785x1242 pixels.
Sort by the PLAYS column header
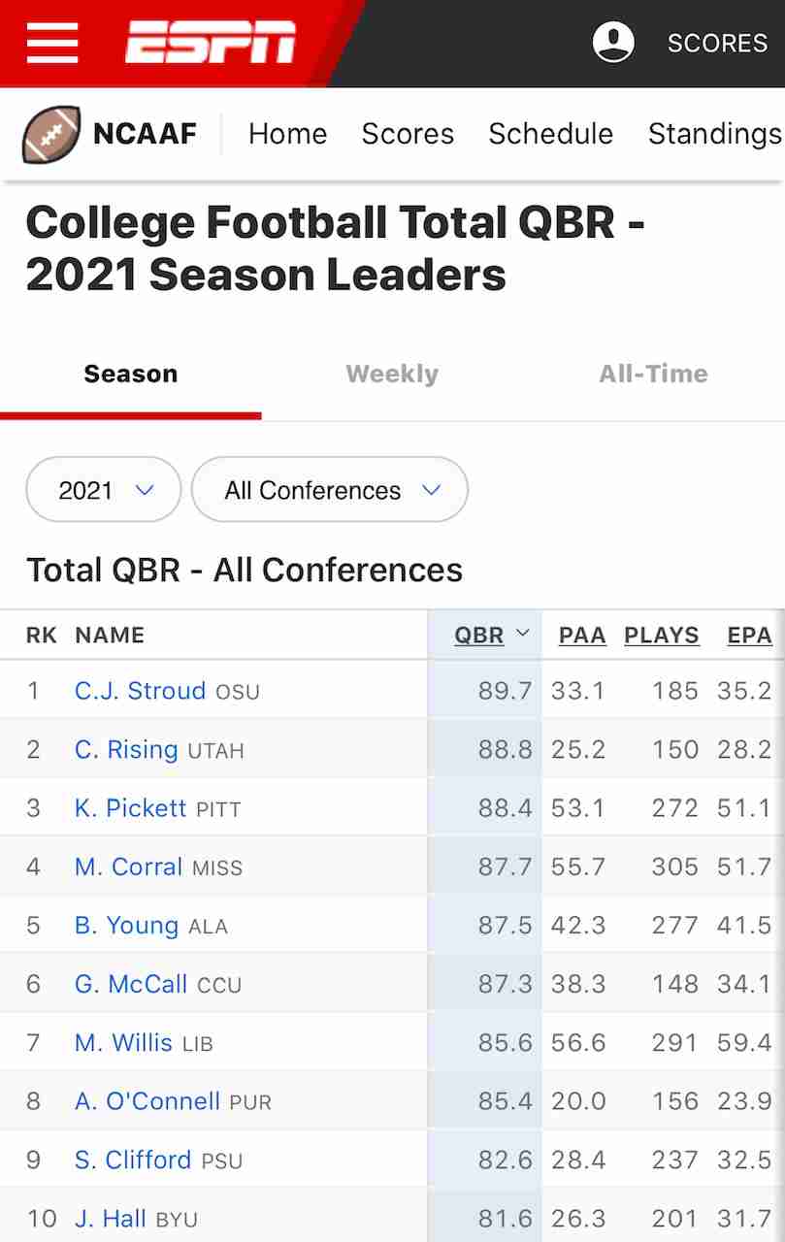click(662, 636)
